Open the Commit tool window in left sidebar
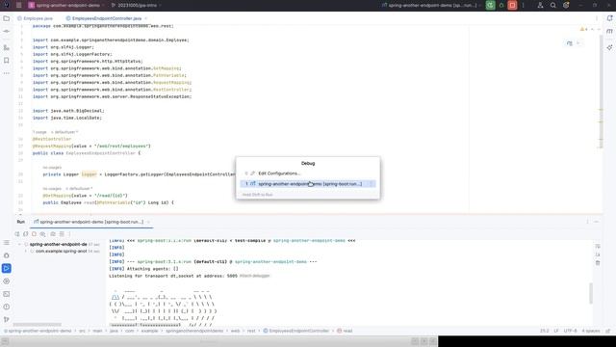The image size is (616, 347). coord(7,31)
